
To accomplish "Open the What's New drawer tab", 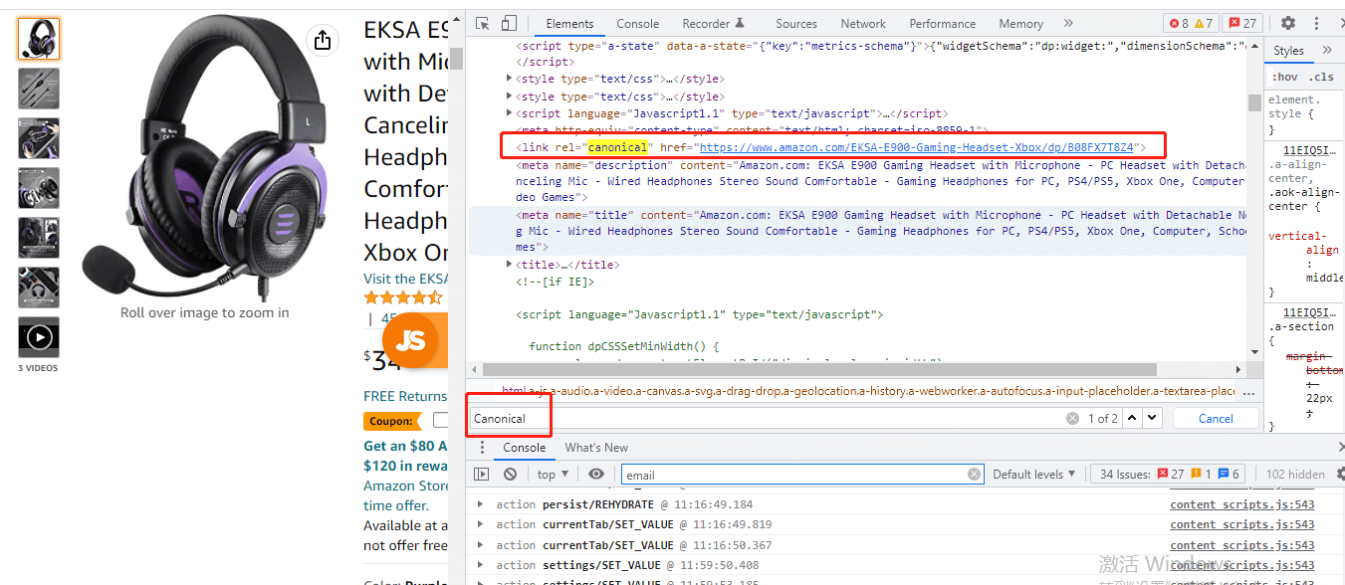I will 596,448.
